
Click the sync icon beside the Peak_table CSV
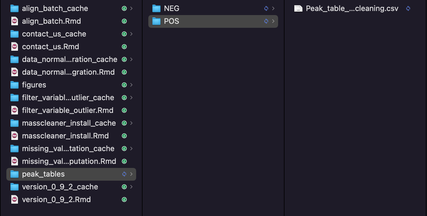pyautogui.click(x=408, y=8)
